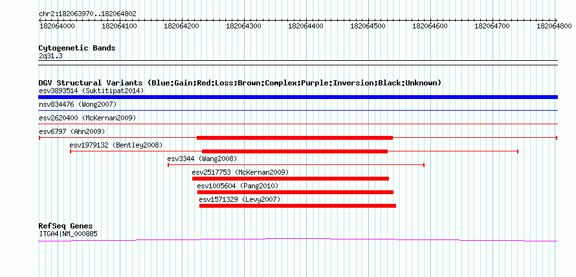This screenshot has width=576, height=277.
Task: Click ruler tick label 182064500
Action: 368,26
